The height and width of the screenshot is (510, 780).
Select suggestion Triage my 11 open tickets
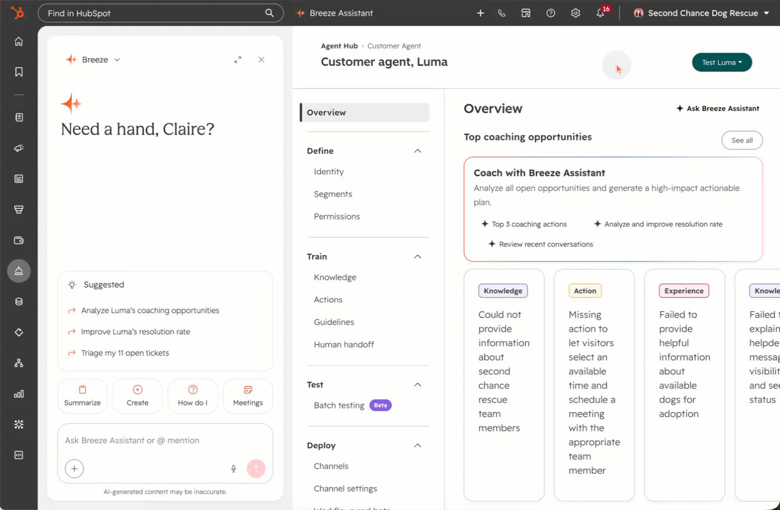point(125,353)
